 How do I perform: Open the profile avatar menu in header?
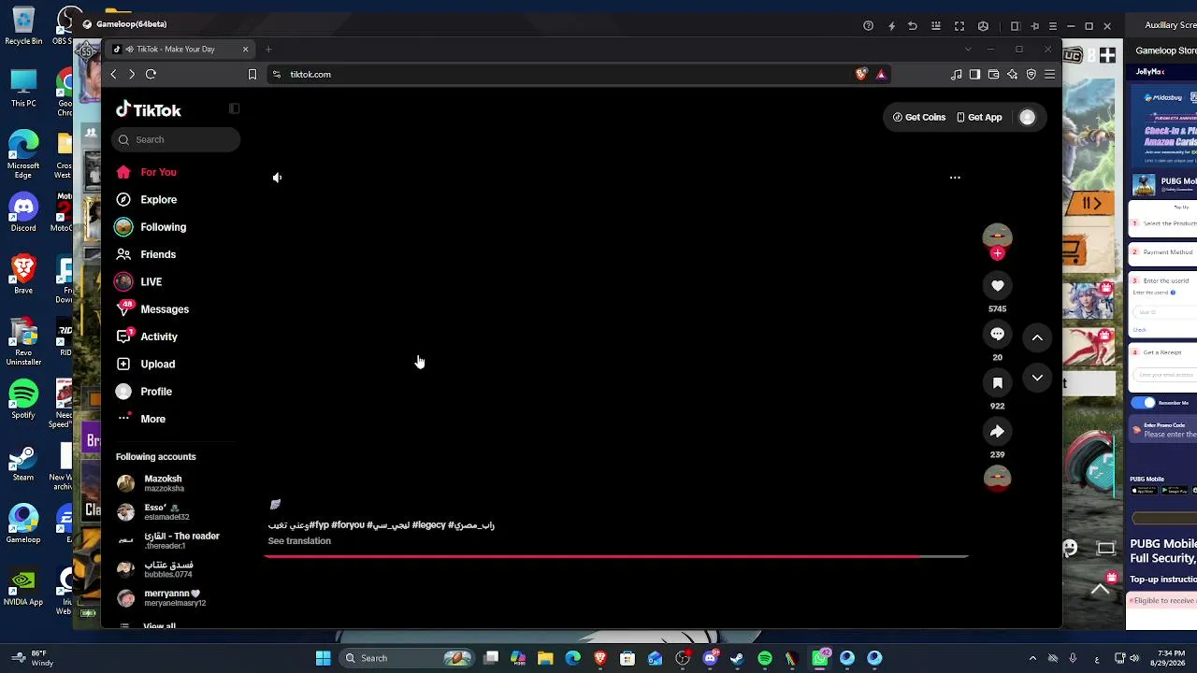(1027, 117)
